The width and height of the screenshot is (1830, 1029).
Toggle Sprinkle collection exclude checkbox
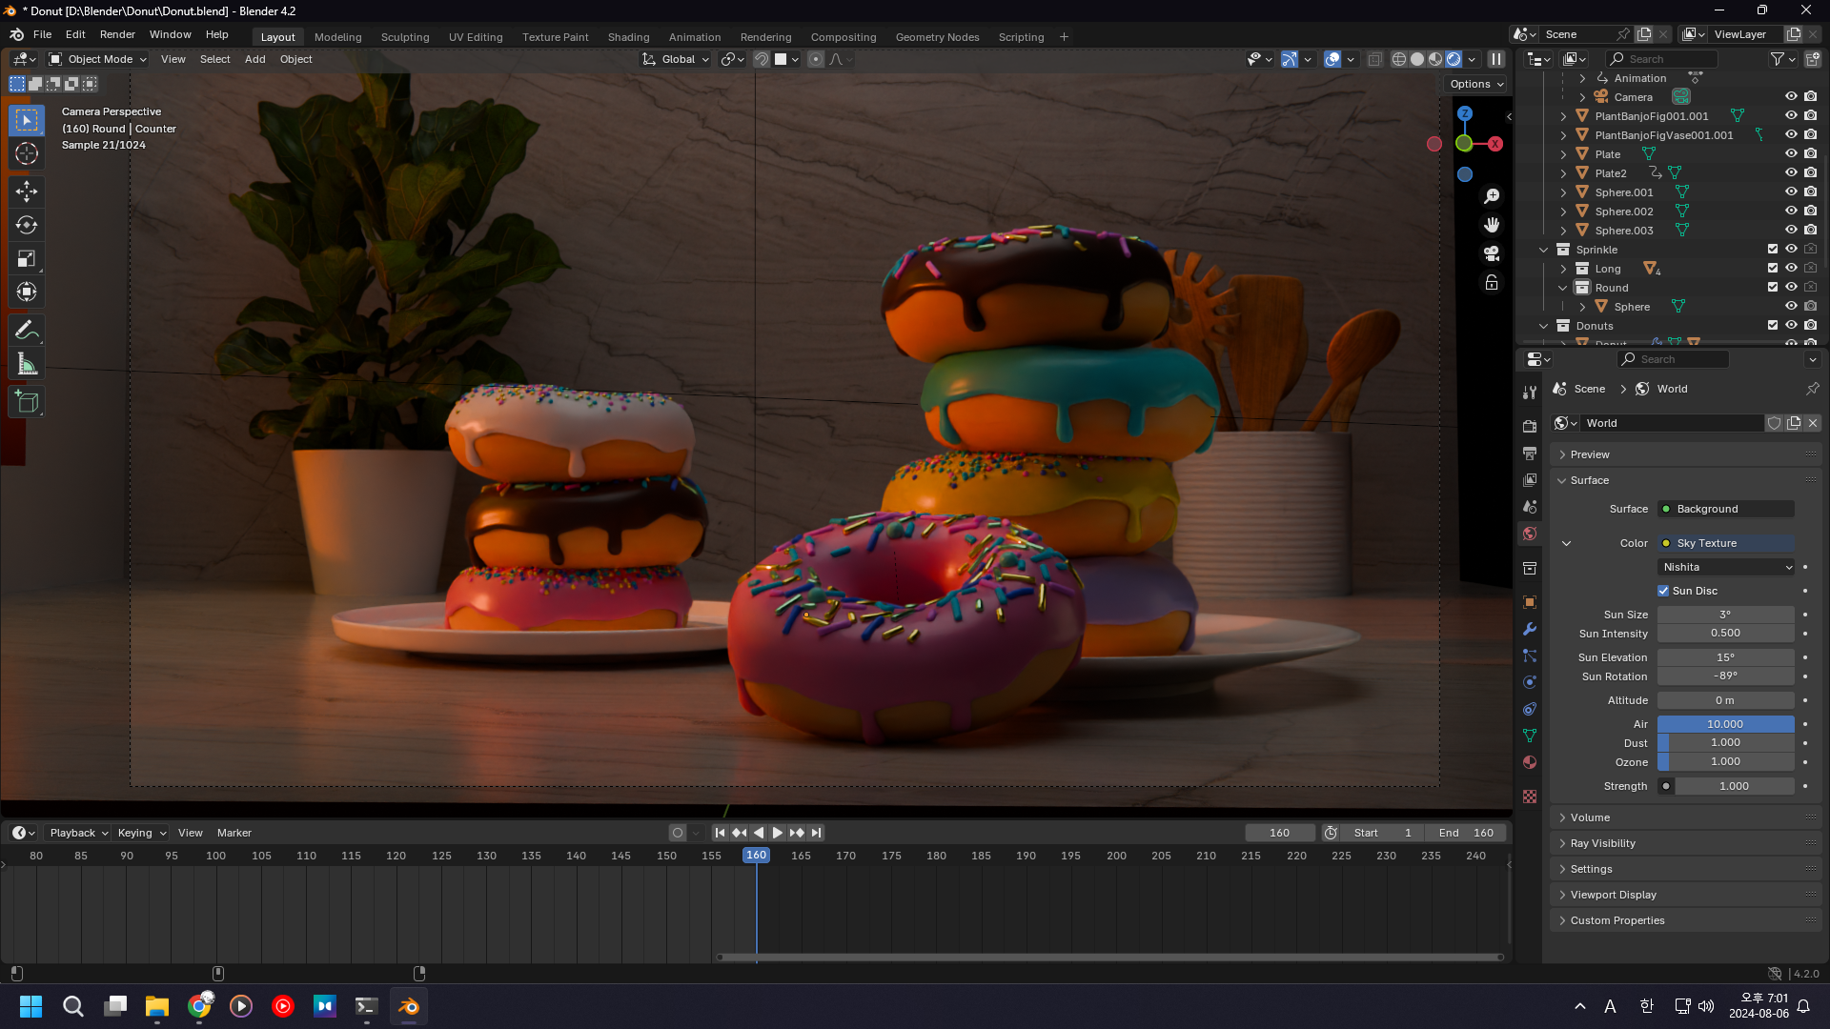coord(1773,249)
